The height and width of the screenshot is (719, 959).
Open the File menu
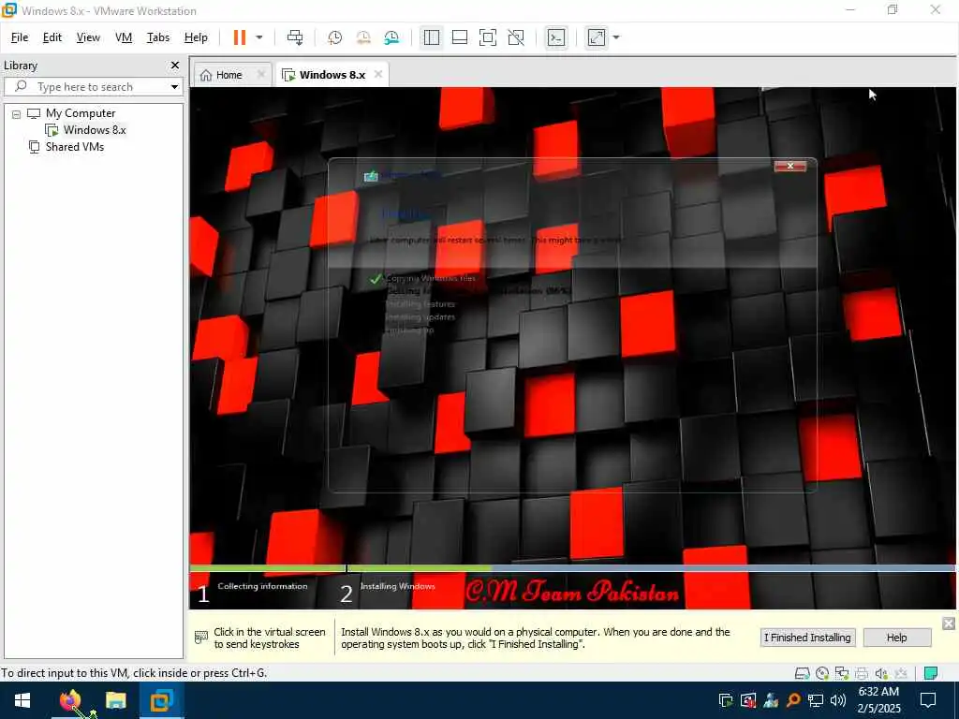[x=20, y=37]
